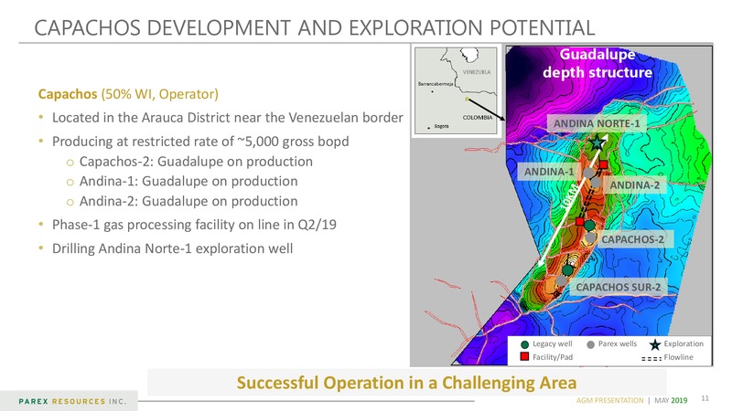The image size is (732, 411).
Task: Select 'Andina-2: Guadalupe on production' sub-bullet
Action: tap(188, 201)
